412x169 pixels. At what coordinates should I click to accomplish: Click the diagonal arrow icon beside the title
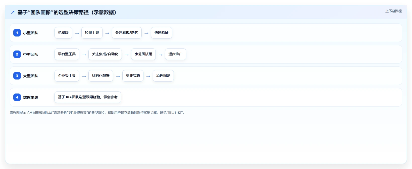[13, 12]
